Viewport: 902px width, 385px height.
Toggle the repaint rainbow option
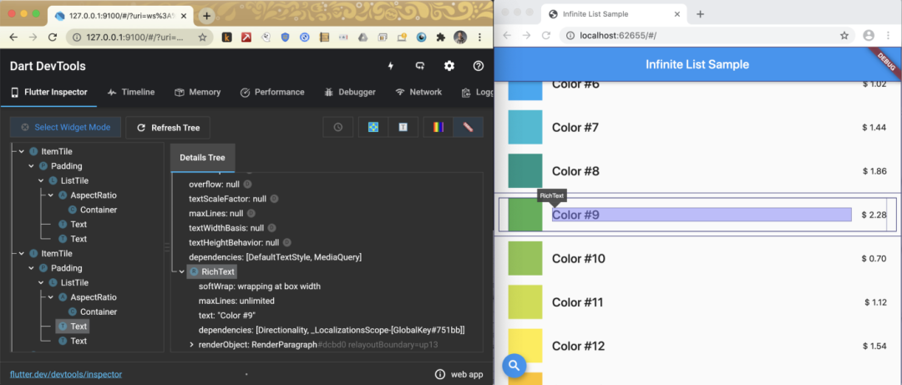438,127
